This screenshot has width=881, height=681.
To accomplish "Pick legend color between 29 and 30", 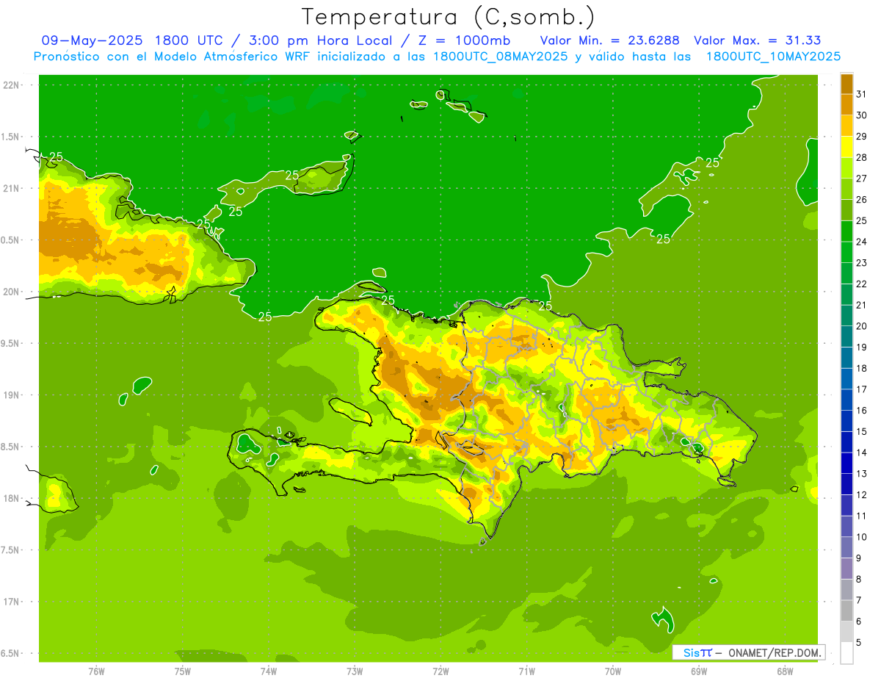I will point(846,126).
